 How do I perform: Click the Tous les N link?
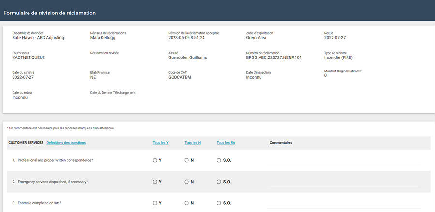192,143
